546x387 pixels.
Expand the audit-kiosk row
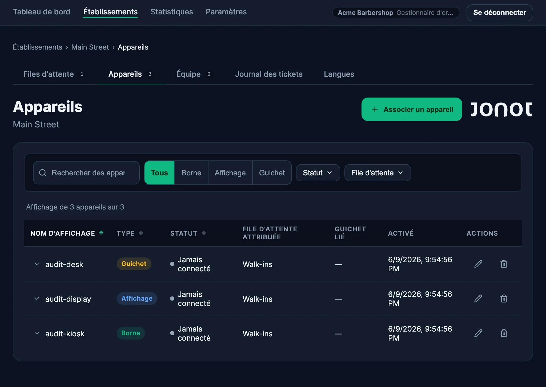point(37,333)
